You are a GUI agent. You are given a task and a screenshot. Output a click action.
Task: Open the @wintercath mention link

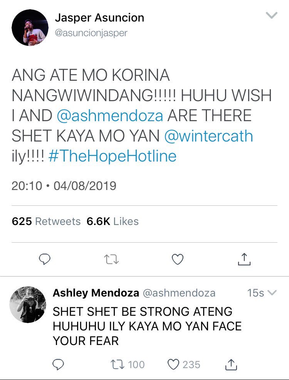[208, 136]
